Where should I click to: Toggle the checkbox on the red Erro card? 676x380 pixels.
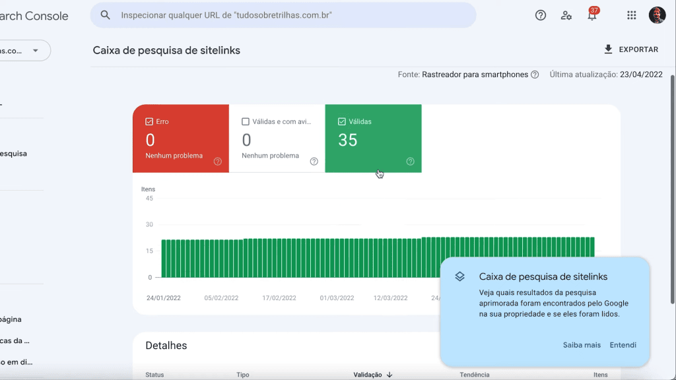148,121
